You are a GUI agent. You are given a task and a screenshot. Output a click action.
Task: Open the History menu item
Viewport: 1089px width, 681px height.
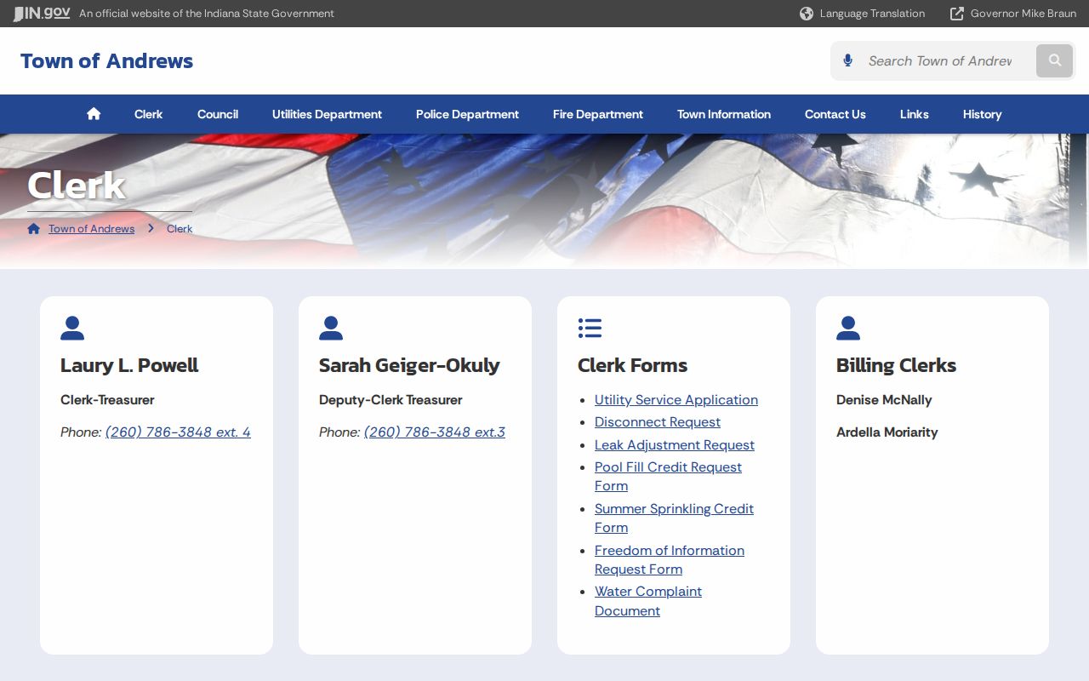point(983,114)
